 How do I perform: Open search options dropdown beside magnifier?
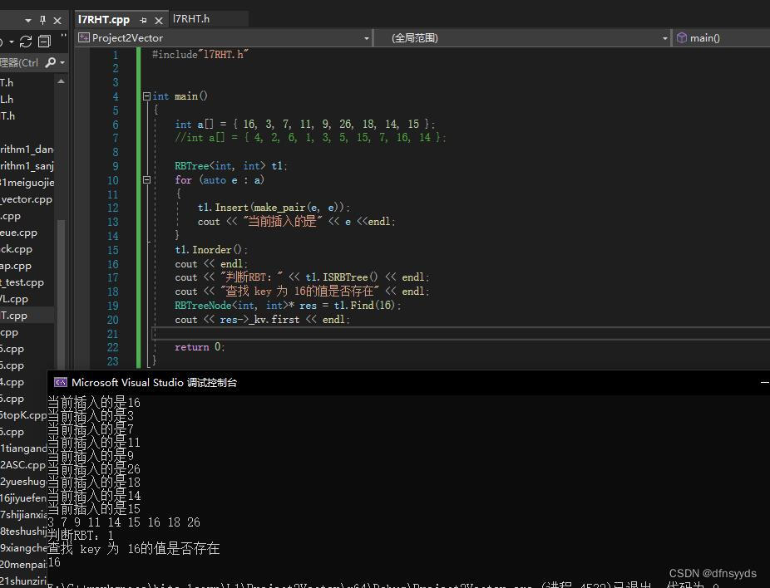click(x=62, y=63)
